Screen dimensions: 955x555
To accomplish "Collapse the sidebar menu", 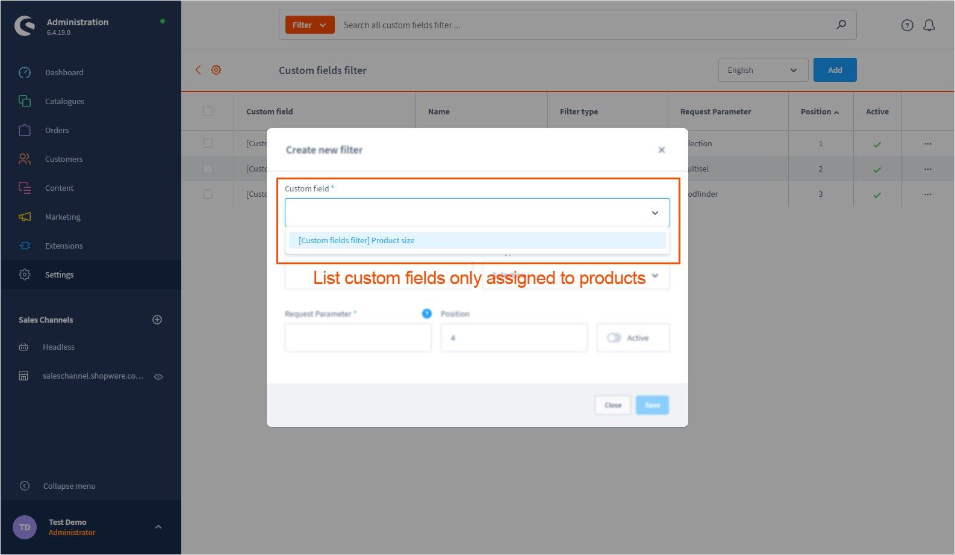I will (69, 486).
